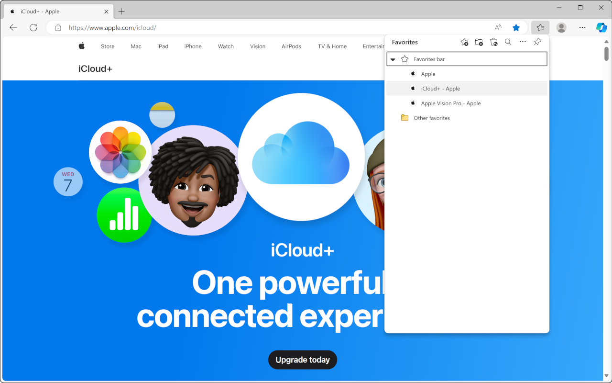Click the blue favorite star in address bar

(x=516, y=27)
